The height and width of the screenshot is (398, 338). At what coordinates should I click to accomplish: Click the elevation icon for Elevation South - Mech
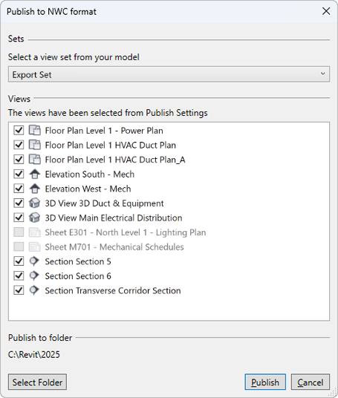[x=34, y=174]
